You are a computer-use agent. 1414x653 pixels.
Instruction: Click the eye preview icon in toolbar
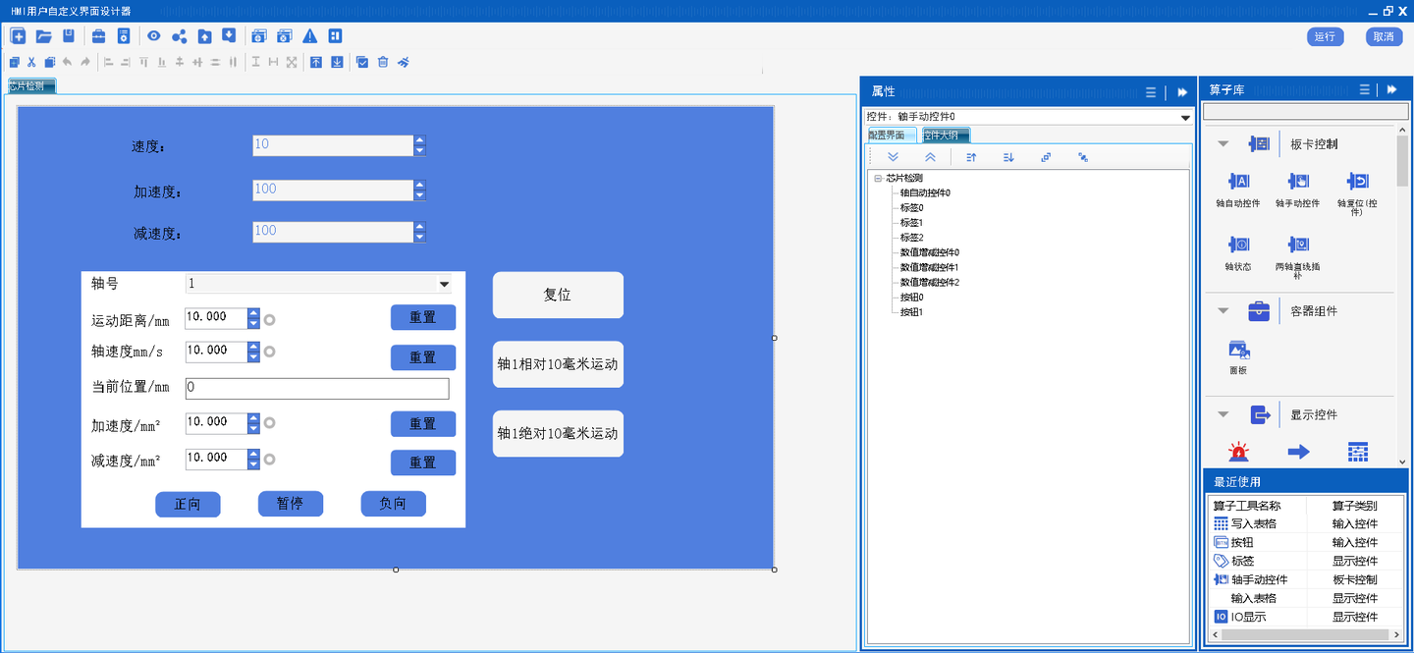[154, 36]
